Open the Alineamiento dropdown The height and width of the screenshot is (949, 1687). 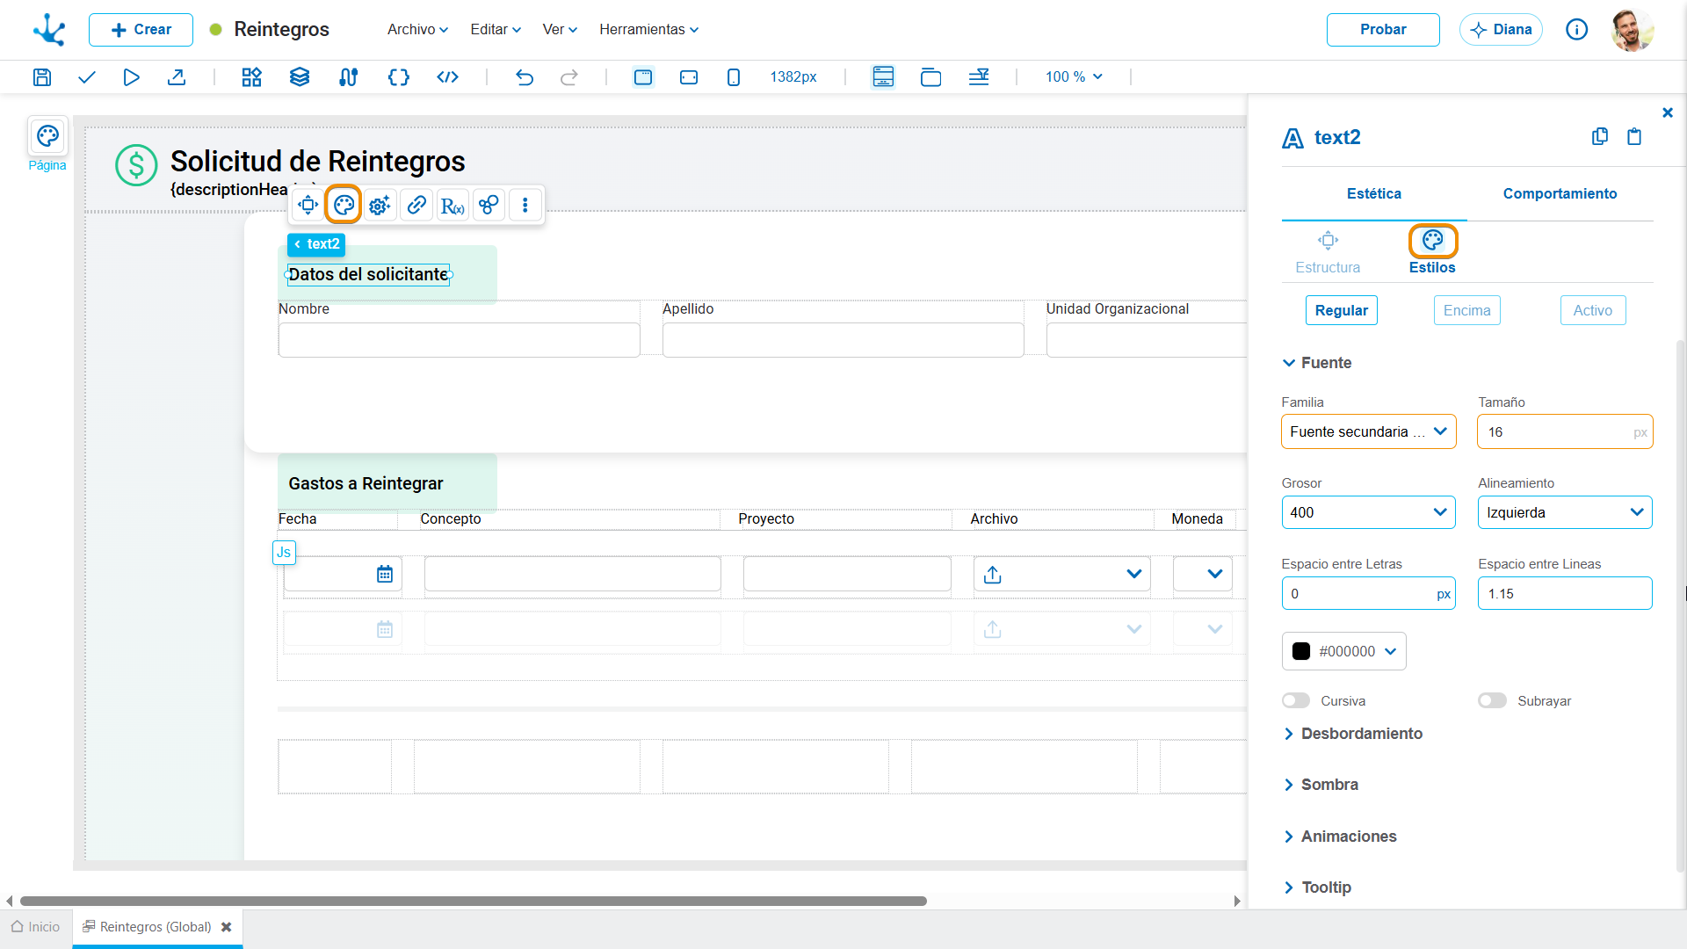point(1565,512)
